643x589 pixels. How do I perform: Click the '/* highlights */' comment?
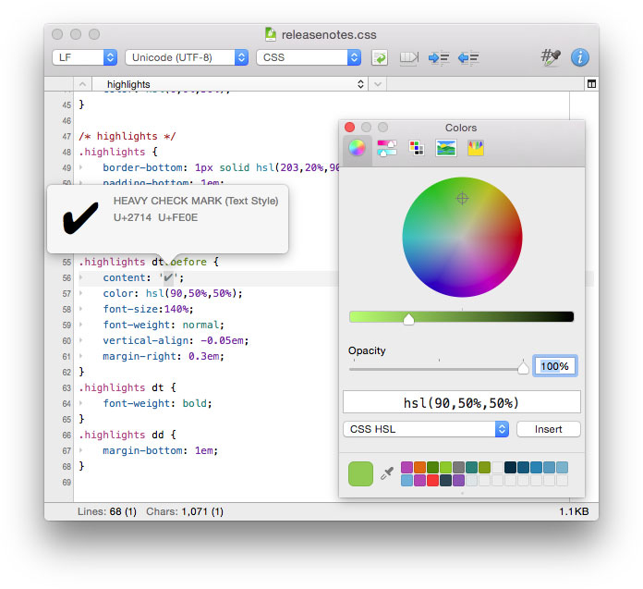[x=127, y=136]
